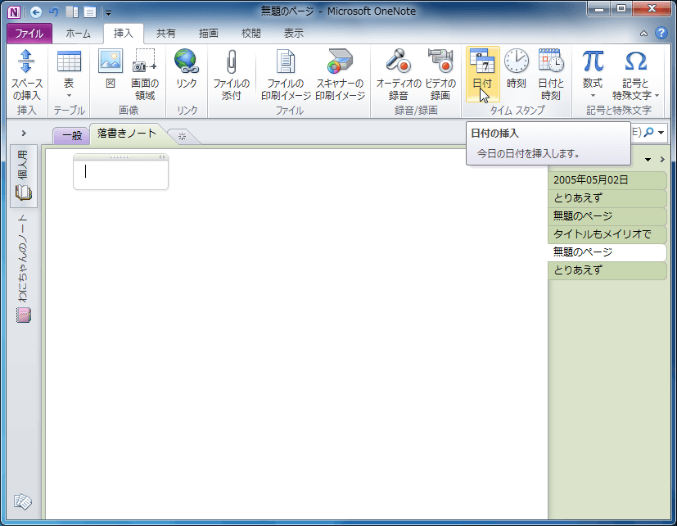This screenshot has width=677, height=526.
Task: Start audio recording (オーディオの録音)
Action: [x=398, y=75]
